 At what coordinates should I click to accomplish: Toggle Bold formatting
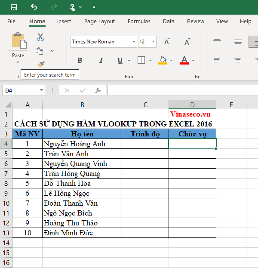coord(80,60)
